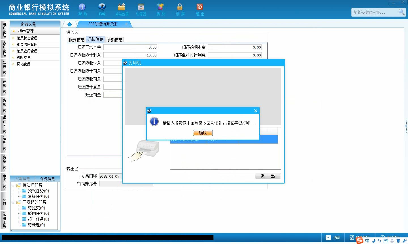Open the 常用工具 side menu

pos(4,220)
